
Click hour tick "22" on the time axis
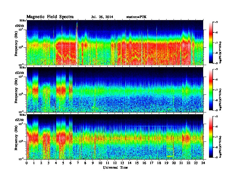[x=189, y=163]
